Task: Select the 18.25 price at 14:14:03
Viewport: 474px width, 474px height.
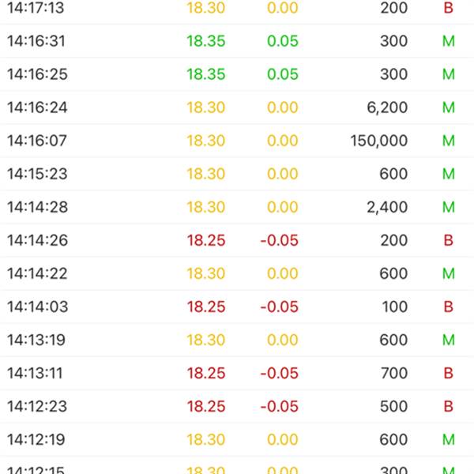Action: pos(206,307)
